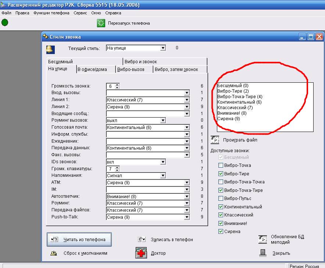Click the Записать в телефон arrow icon
325x268 pixels.
[x=142, y=239]
